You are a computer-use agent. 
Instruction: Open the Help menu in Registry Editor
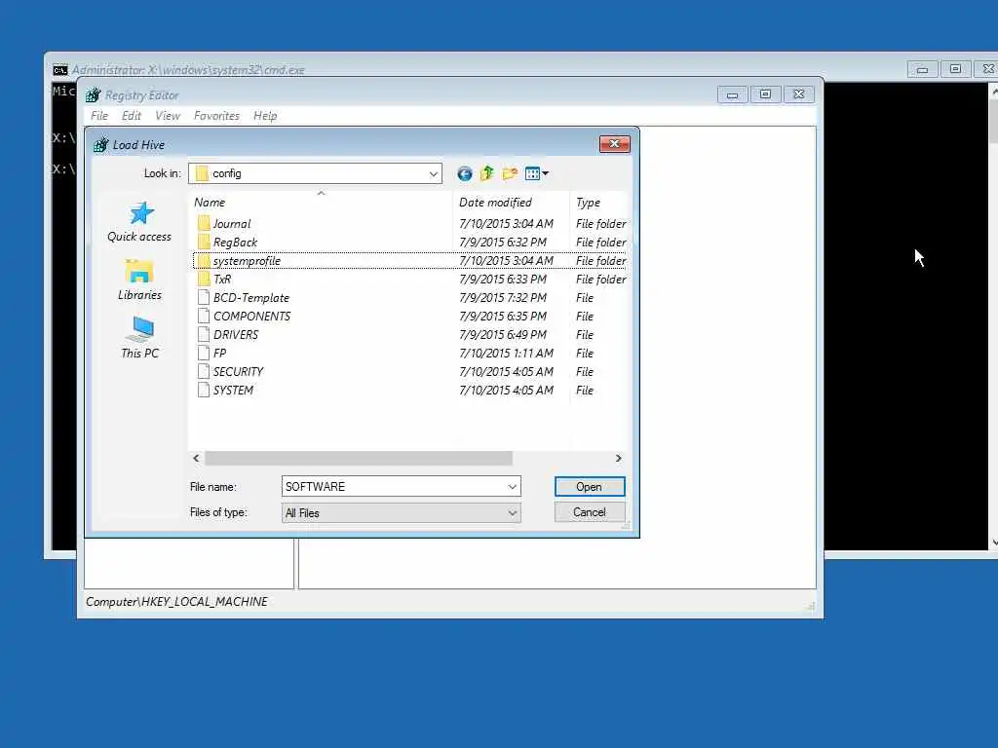(265, 116)
